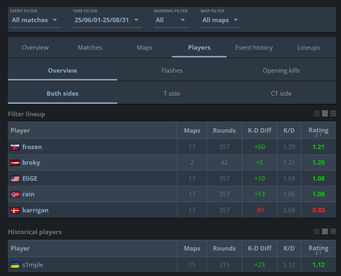The height and width of the screenshot is (276, 341).
Task: Open the Ranking filter All dropdown
Action: pos(171,20)
